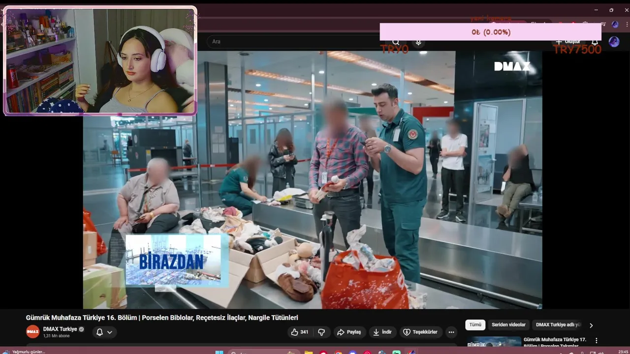The height and width of the screenshot is (354, 630).
Task: Open the Chrome profile avatar
Action: [x=615, y=24]
